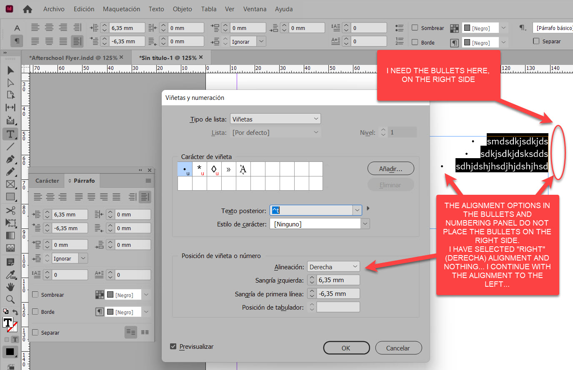The width and height of the screenshot is (573, 370).
Task: Select the Type tool
Action: pos(10,134)
